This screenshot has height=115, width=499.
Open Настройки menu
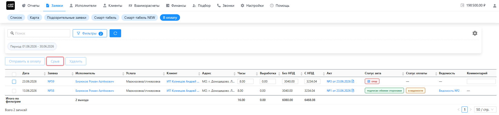252,5
